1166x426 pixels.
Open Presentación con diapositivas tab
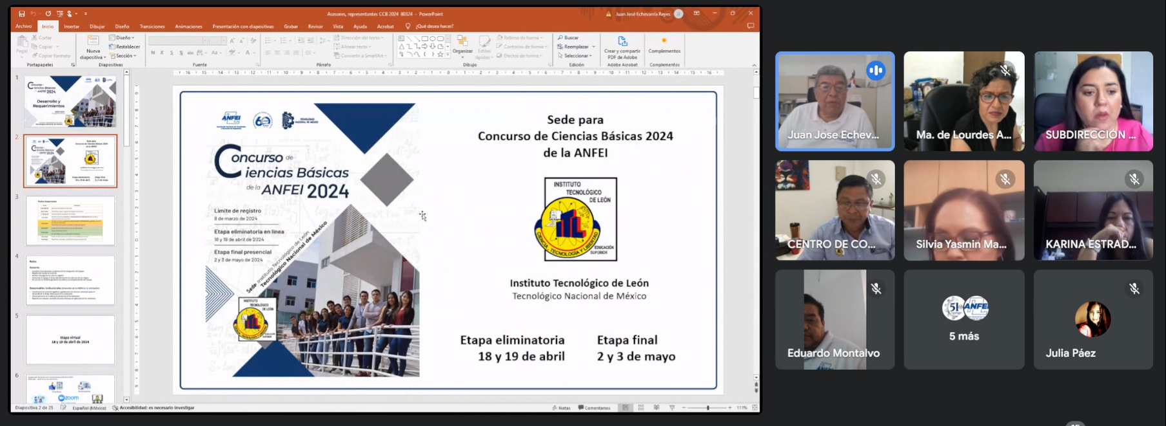pyautogui.click(x=243, y=26)
